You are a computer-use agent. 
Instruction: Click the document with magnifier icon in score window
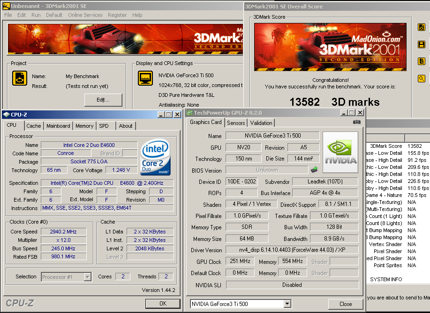coord(422,61)
